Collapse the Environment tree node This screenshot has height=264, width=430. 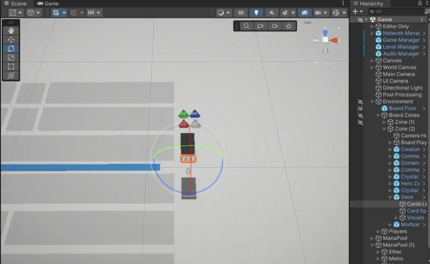(372, 102)
